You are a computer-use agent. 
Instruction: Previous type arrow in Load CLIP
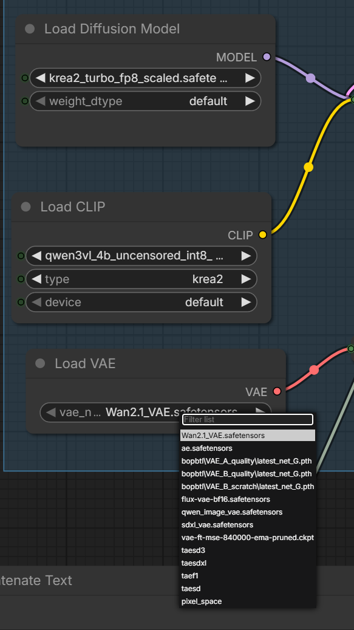[x=36, y=279]
